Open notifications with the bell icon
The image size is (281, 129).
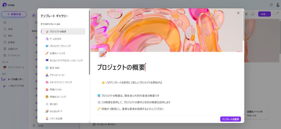point(5,35)
